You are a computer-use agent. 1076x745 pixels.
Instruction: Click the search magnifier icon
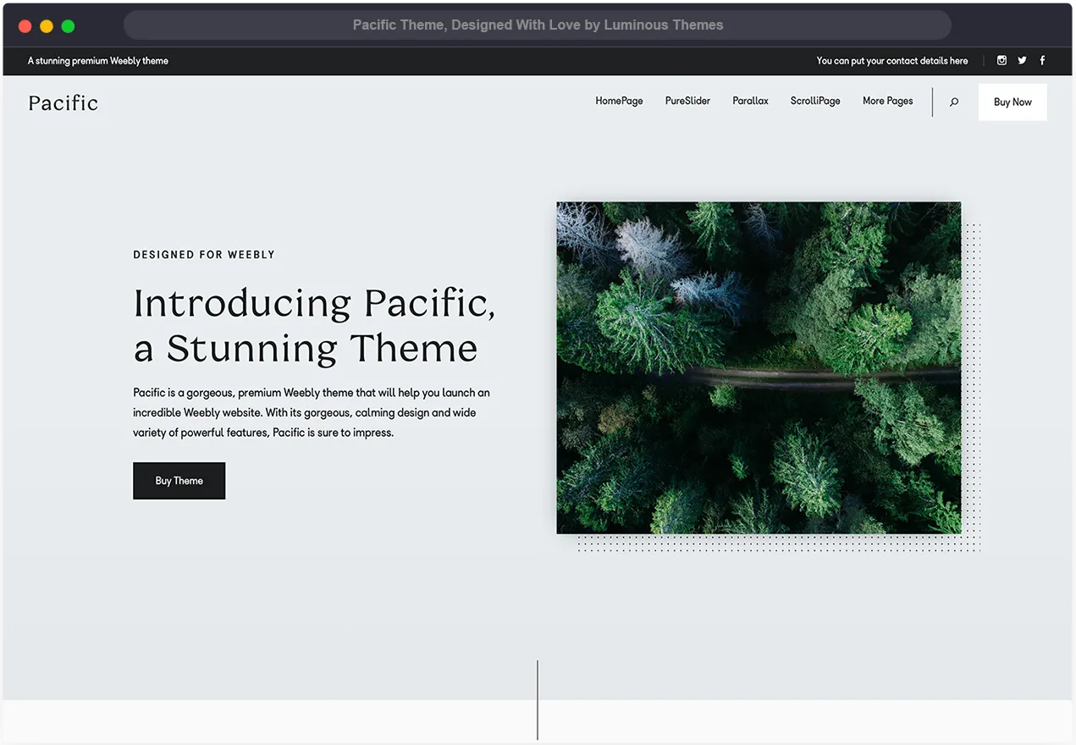click(954, 102)
